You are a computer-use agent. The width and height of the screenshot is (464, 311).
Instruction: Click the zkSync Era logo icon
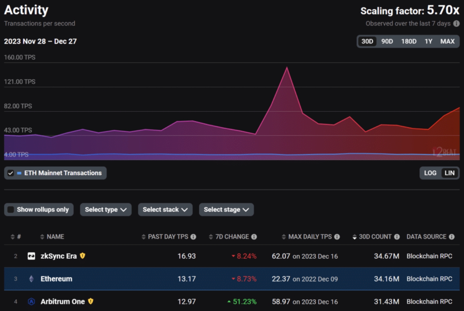[31, 256]
